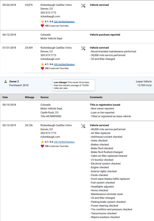
Task: Click the heart favorites icon in 05/26/2018 entry
Action: coord(42,26)
